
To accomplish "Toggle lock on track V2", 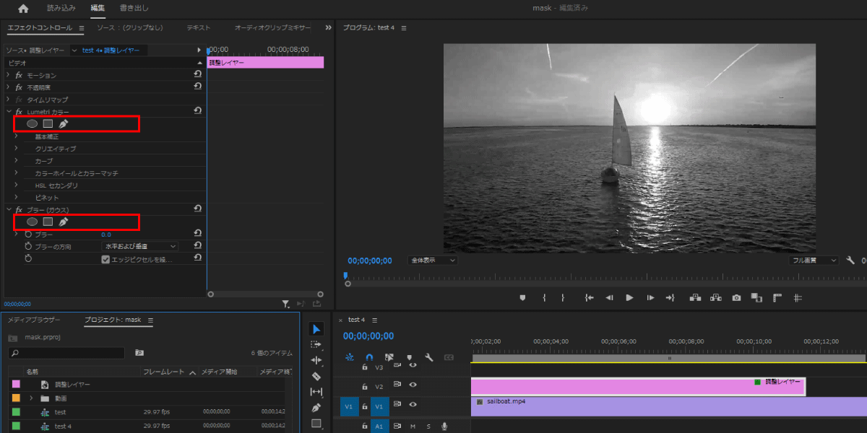I will 365,386.
